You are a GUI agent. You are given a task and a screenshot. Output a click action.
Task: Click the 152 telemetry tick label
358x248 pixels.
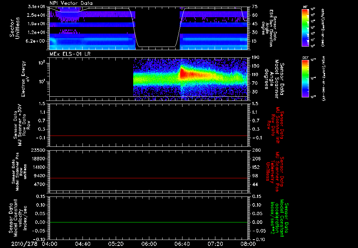(x=256, y=167)
